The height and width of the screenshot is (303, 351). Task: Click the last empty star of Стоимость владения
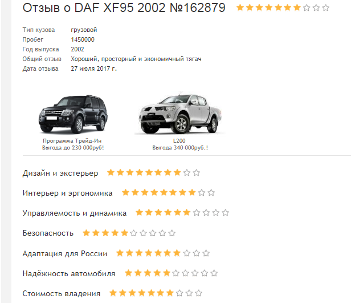point(198,293)
